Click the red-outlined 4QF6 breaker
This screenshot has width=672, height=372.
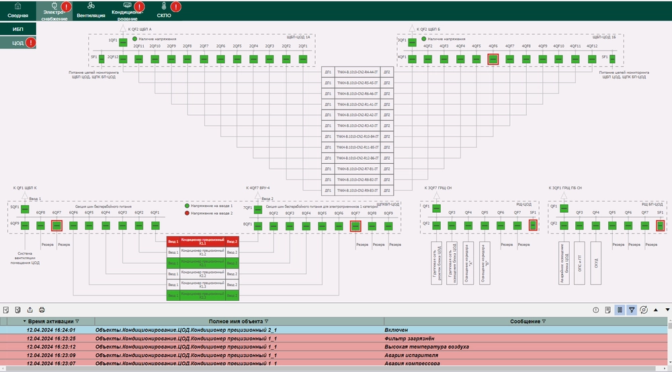[x=493, y=59]
